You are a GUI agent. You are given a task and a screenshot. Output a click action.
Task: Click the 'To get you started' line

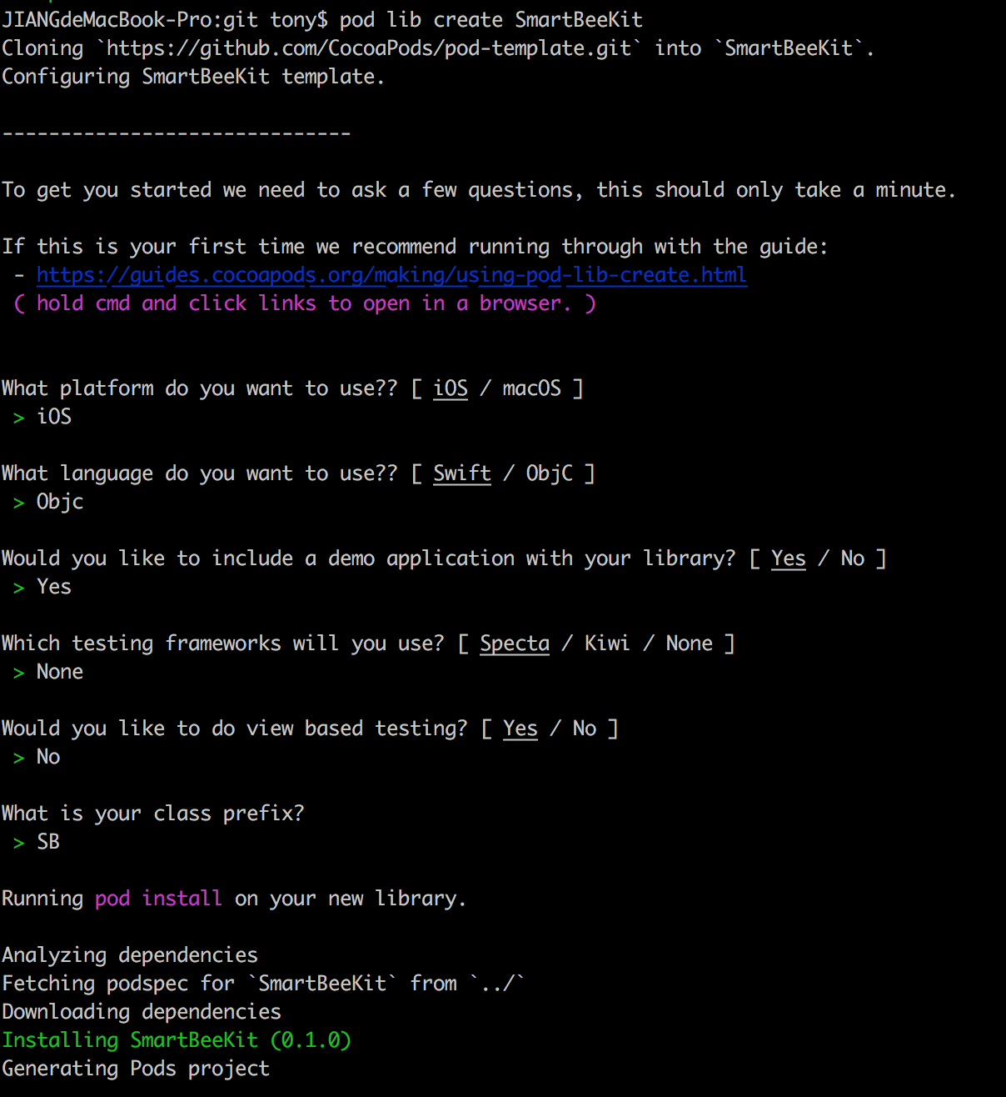478,190
